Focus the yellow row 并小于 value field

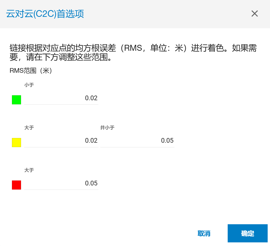pos(137,141)
